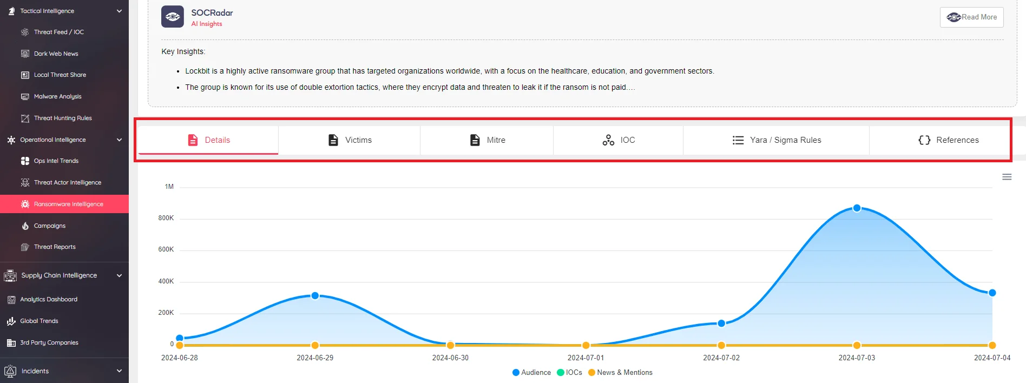1026x383 pixels.
Task: Switch to the Details tab
Action: (x=208, y=140)
